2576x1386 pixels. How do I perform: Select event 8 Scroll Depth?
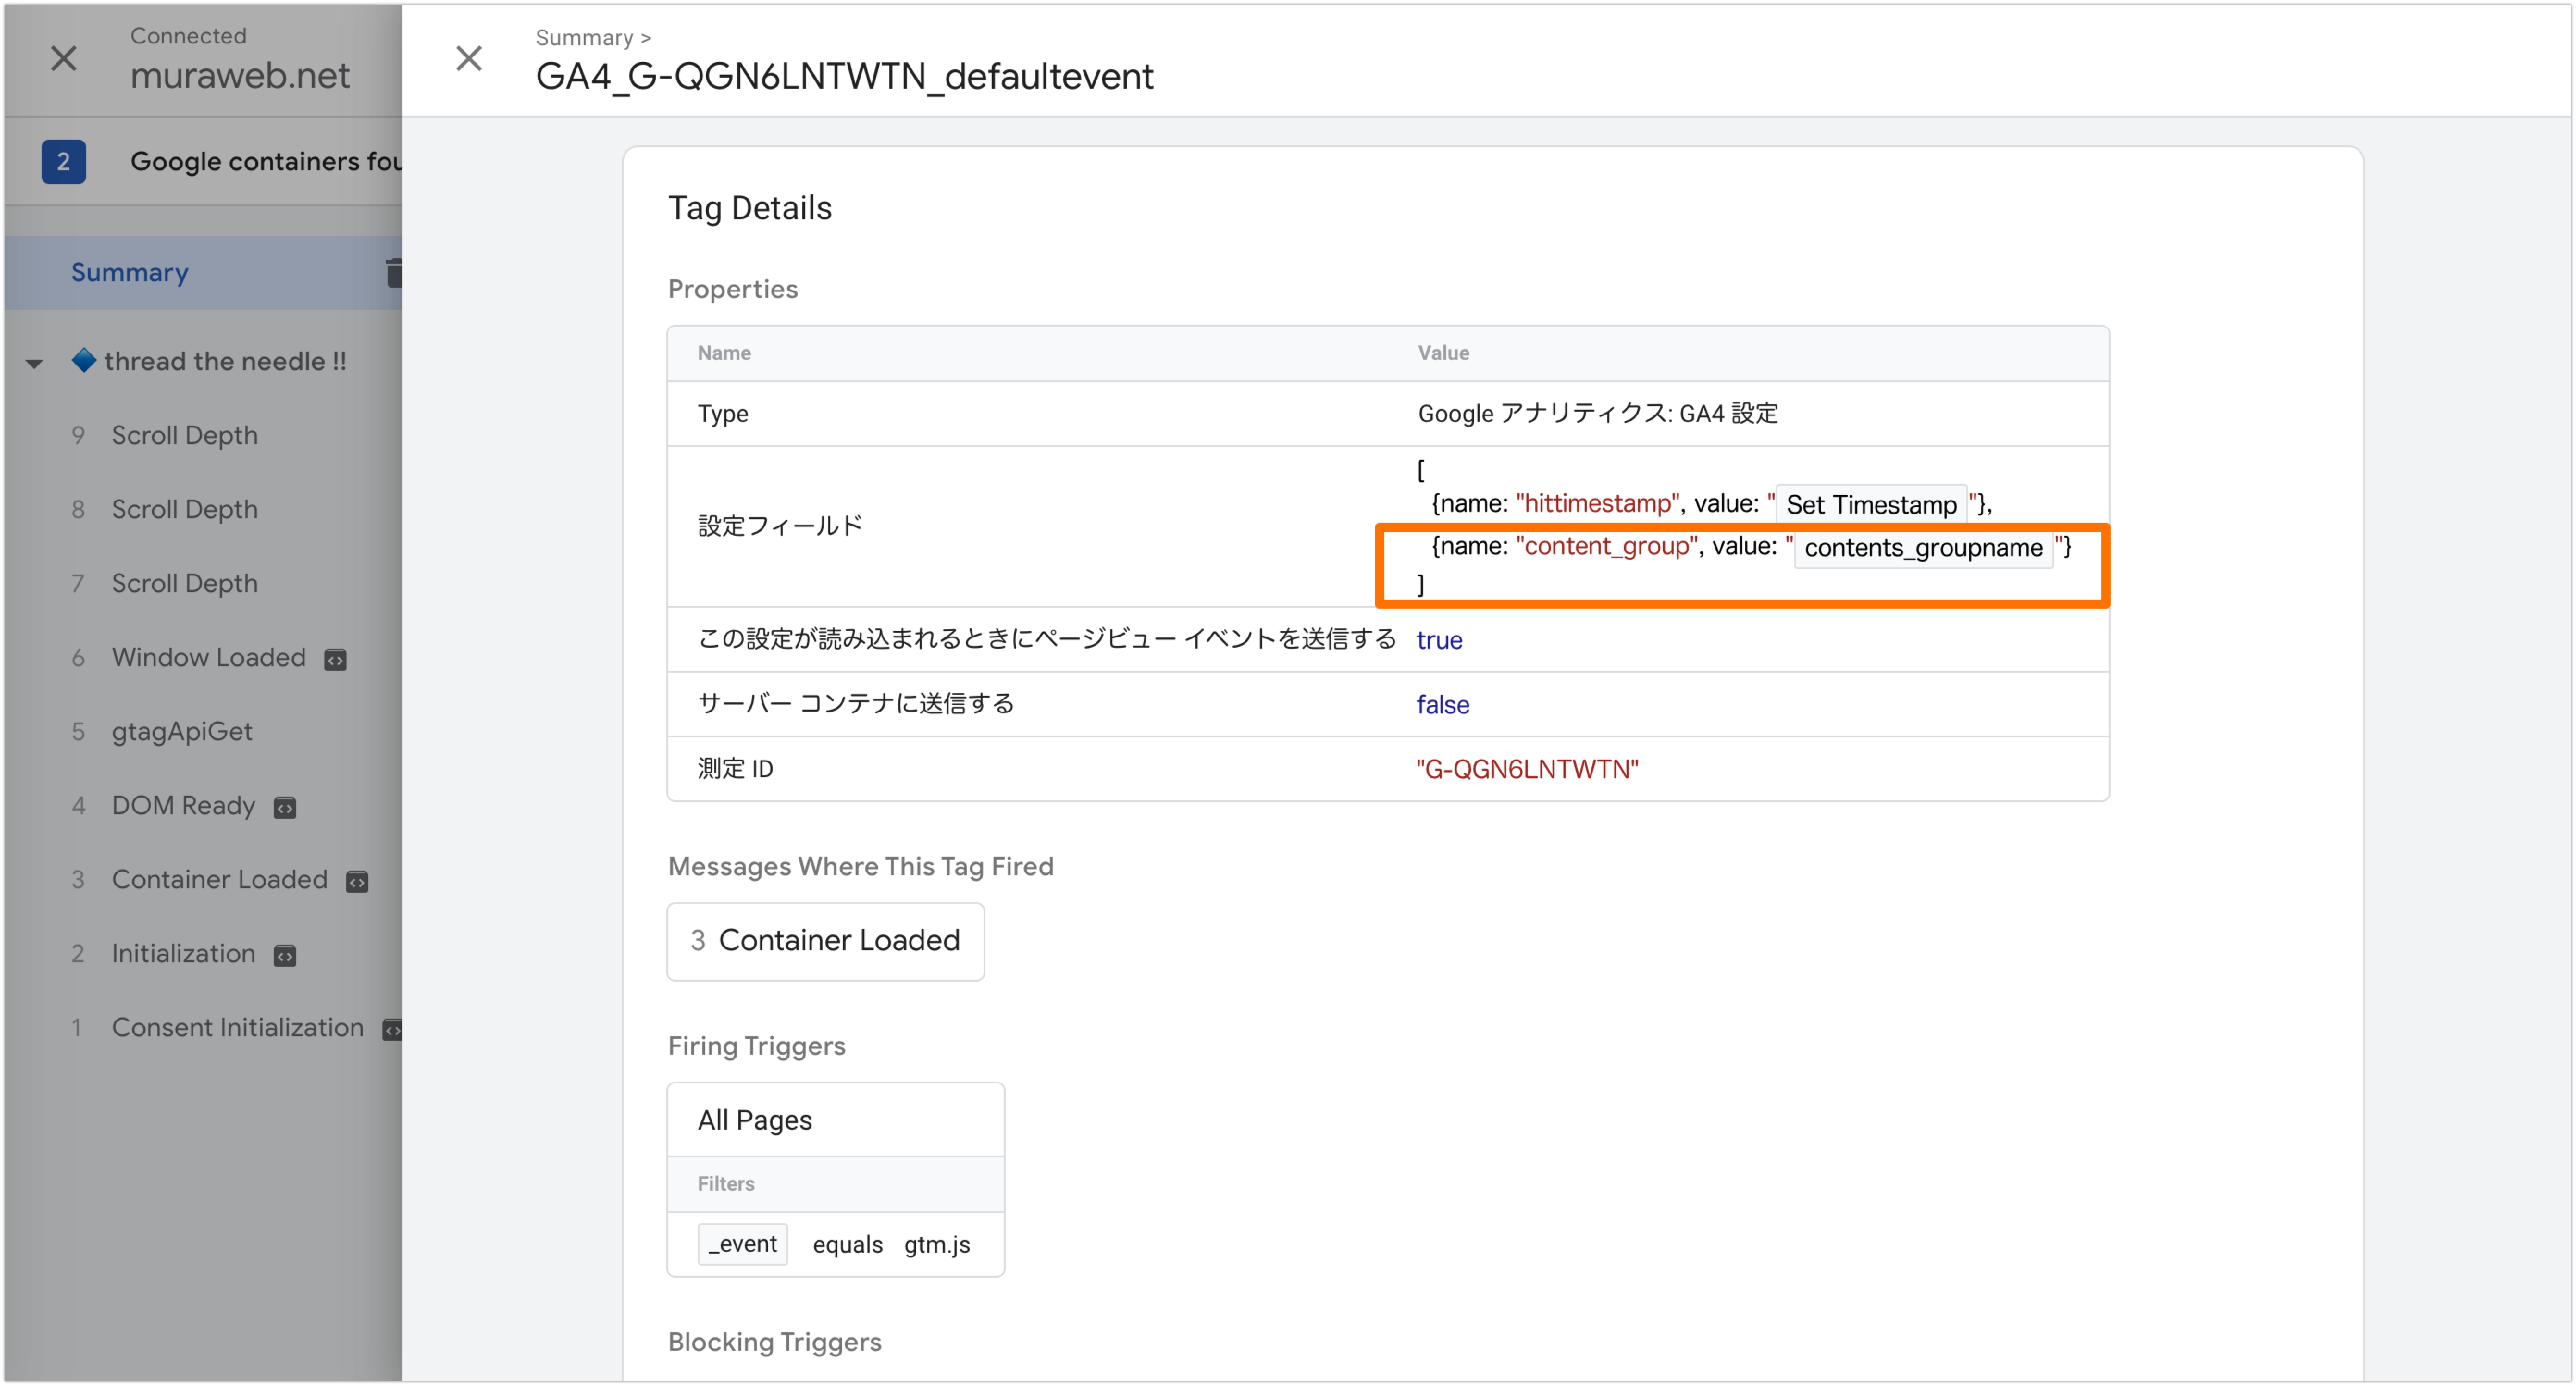coord(184,509)
